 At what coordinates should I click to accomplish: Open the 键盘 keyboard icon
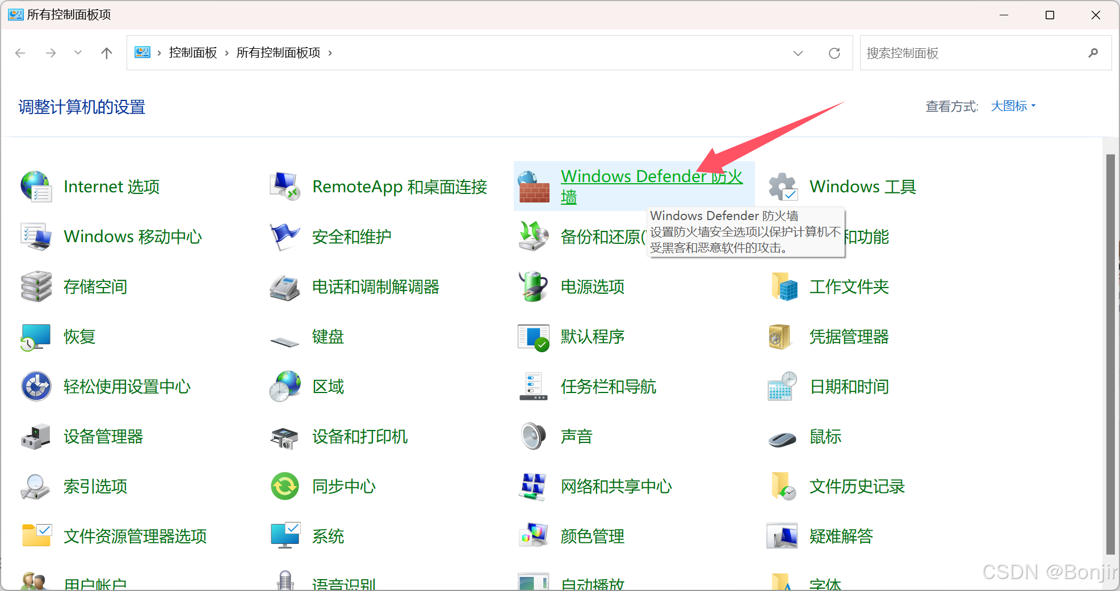click(285, 341)
